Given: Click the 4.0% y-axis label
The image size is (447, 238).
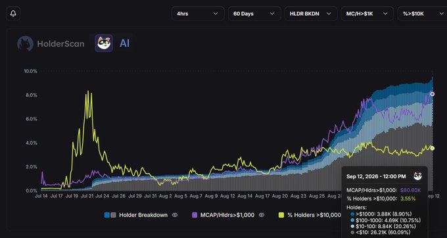Looking at the screenshot, I should pos(32,143).
